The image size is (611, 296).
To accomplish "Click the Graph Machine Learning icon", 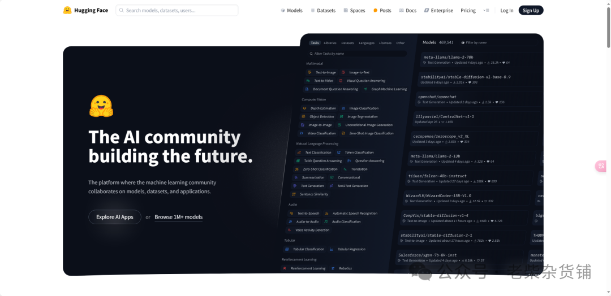I will tap(365, 89).
